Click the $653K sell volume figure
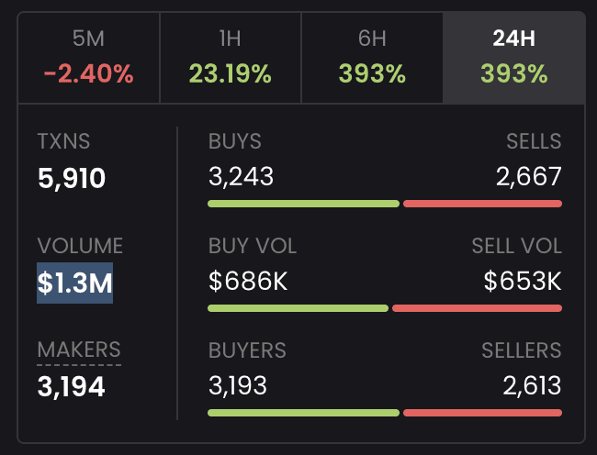 pyautogui.click(x=523, y=282)
